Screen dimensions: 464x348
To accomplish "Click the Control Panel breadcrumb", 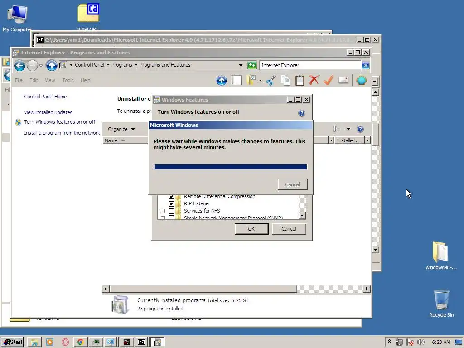I will [x=89, y=65].
